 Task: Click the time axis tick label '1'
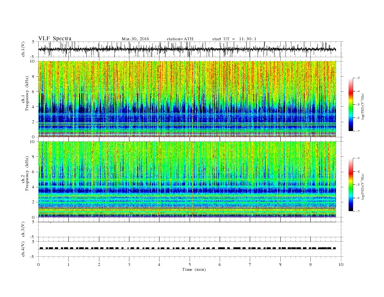coord(68,264)
